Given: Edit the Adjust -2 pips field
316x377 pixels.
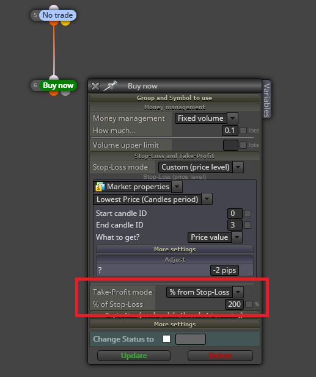Looking at the screenshot, I should click(224, 270).
